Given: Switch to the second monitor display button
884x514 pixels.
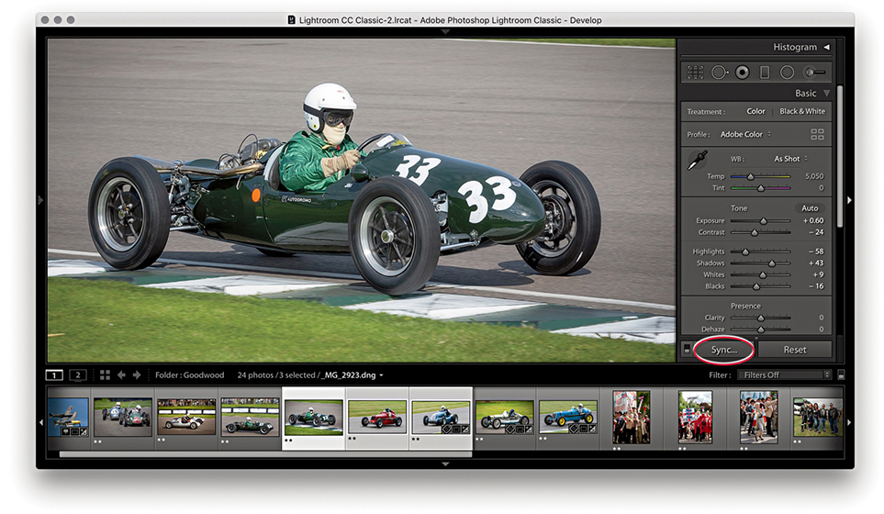Looking at the screenshot, I should [x=78, y=374].
